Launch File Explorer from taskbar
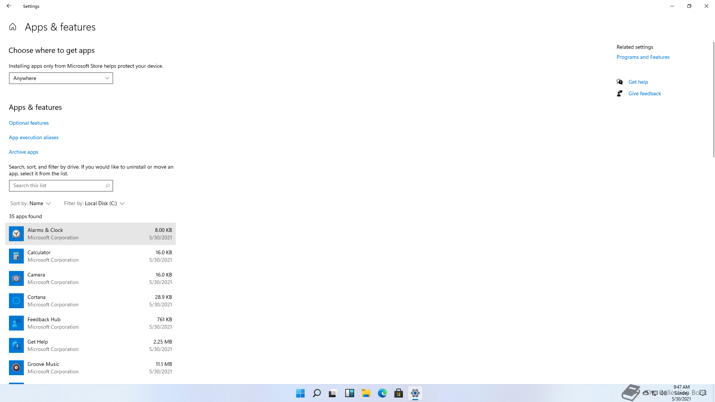Image resolution: width=715 pixels, height=402 pixels. click(x=366, y=393)
